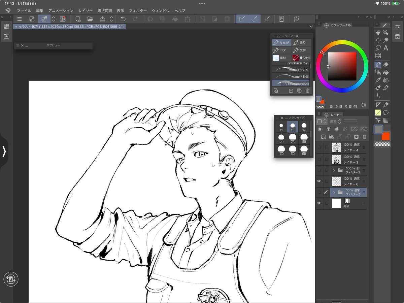The height and width of the screenshot is (303, 404).
Task: Add a new raster layer
Action: click(323, 137)
